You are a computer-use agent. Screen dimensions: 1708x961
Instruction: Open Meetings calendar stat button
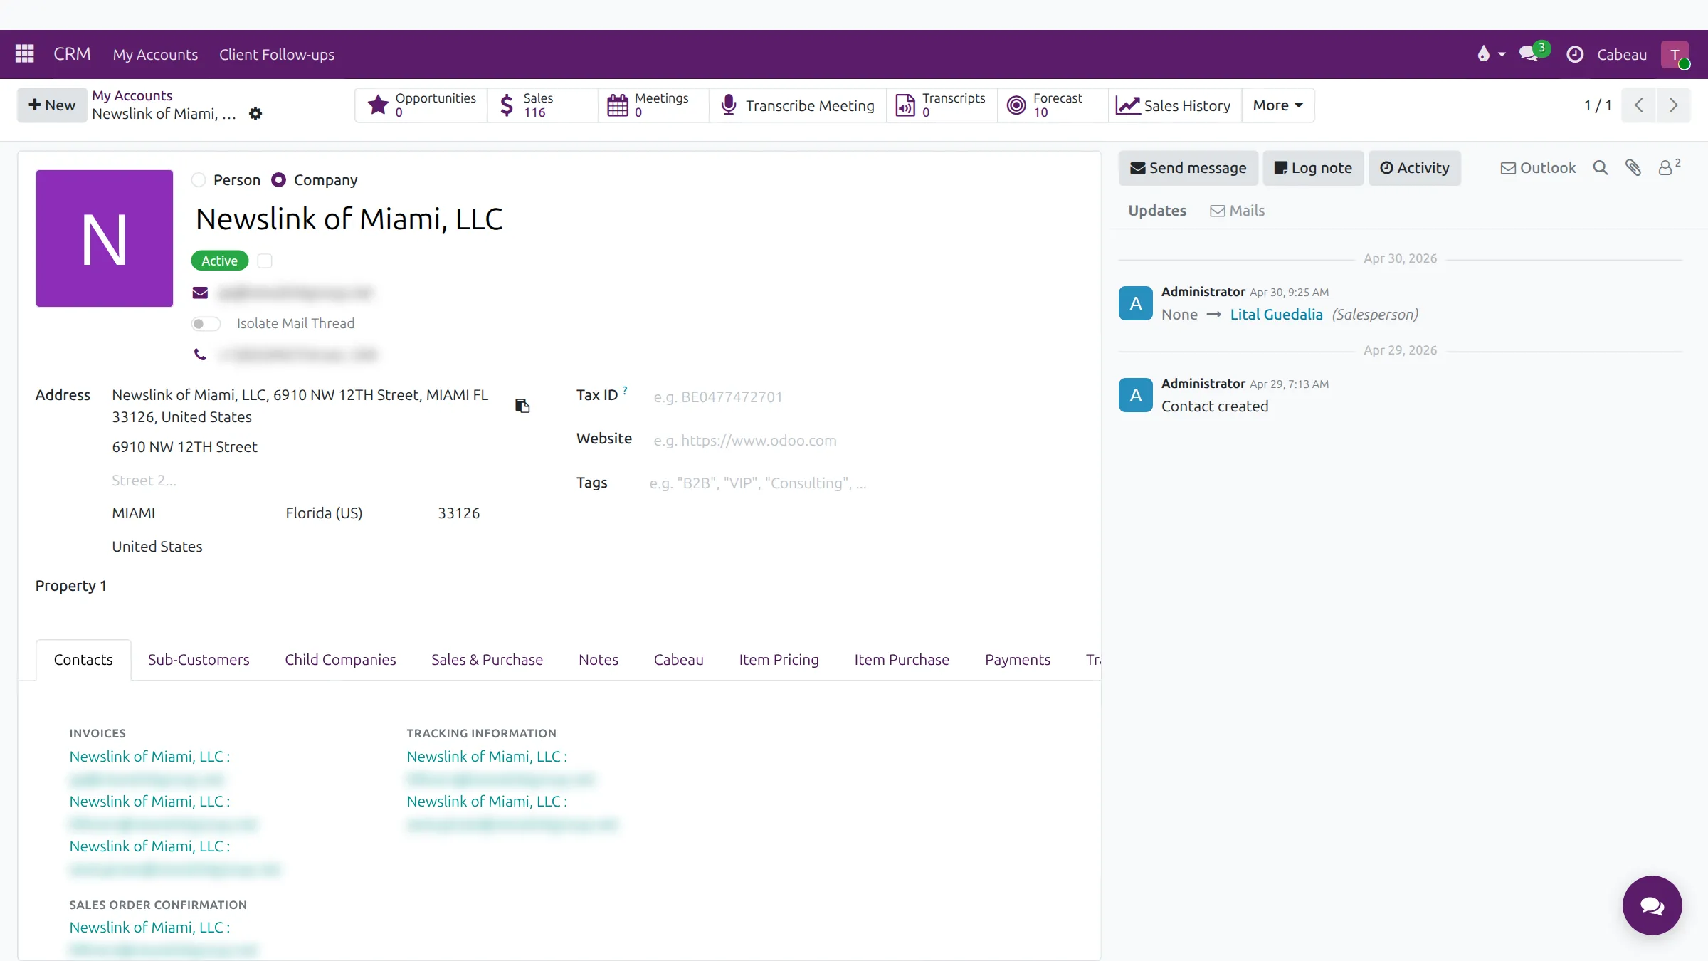[654, 105]
